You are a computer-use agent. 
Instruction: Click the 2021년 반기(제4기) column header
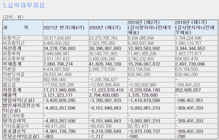[66, 28]
